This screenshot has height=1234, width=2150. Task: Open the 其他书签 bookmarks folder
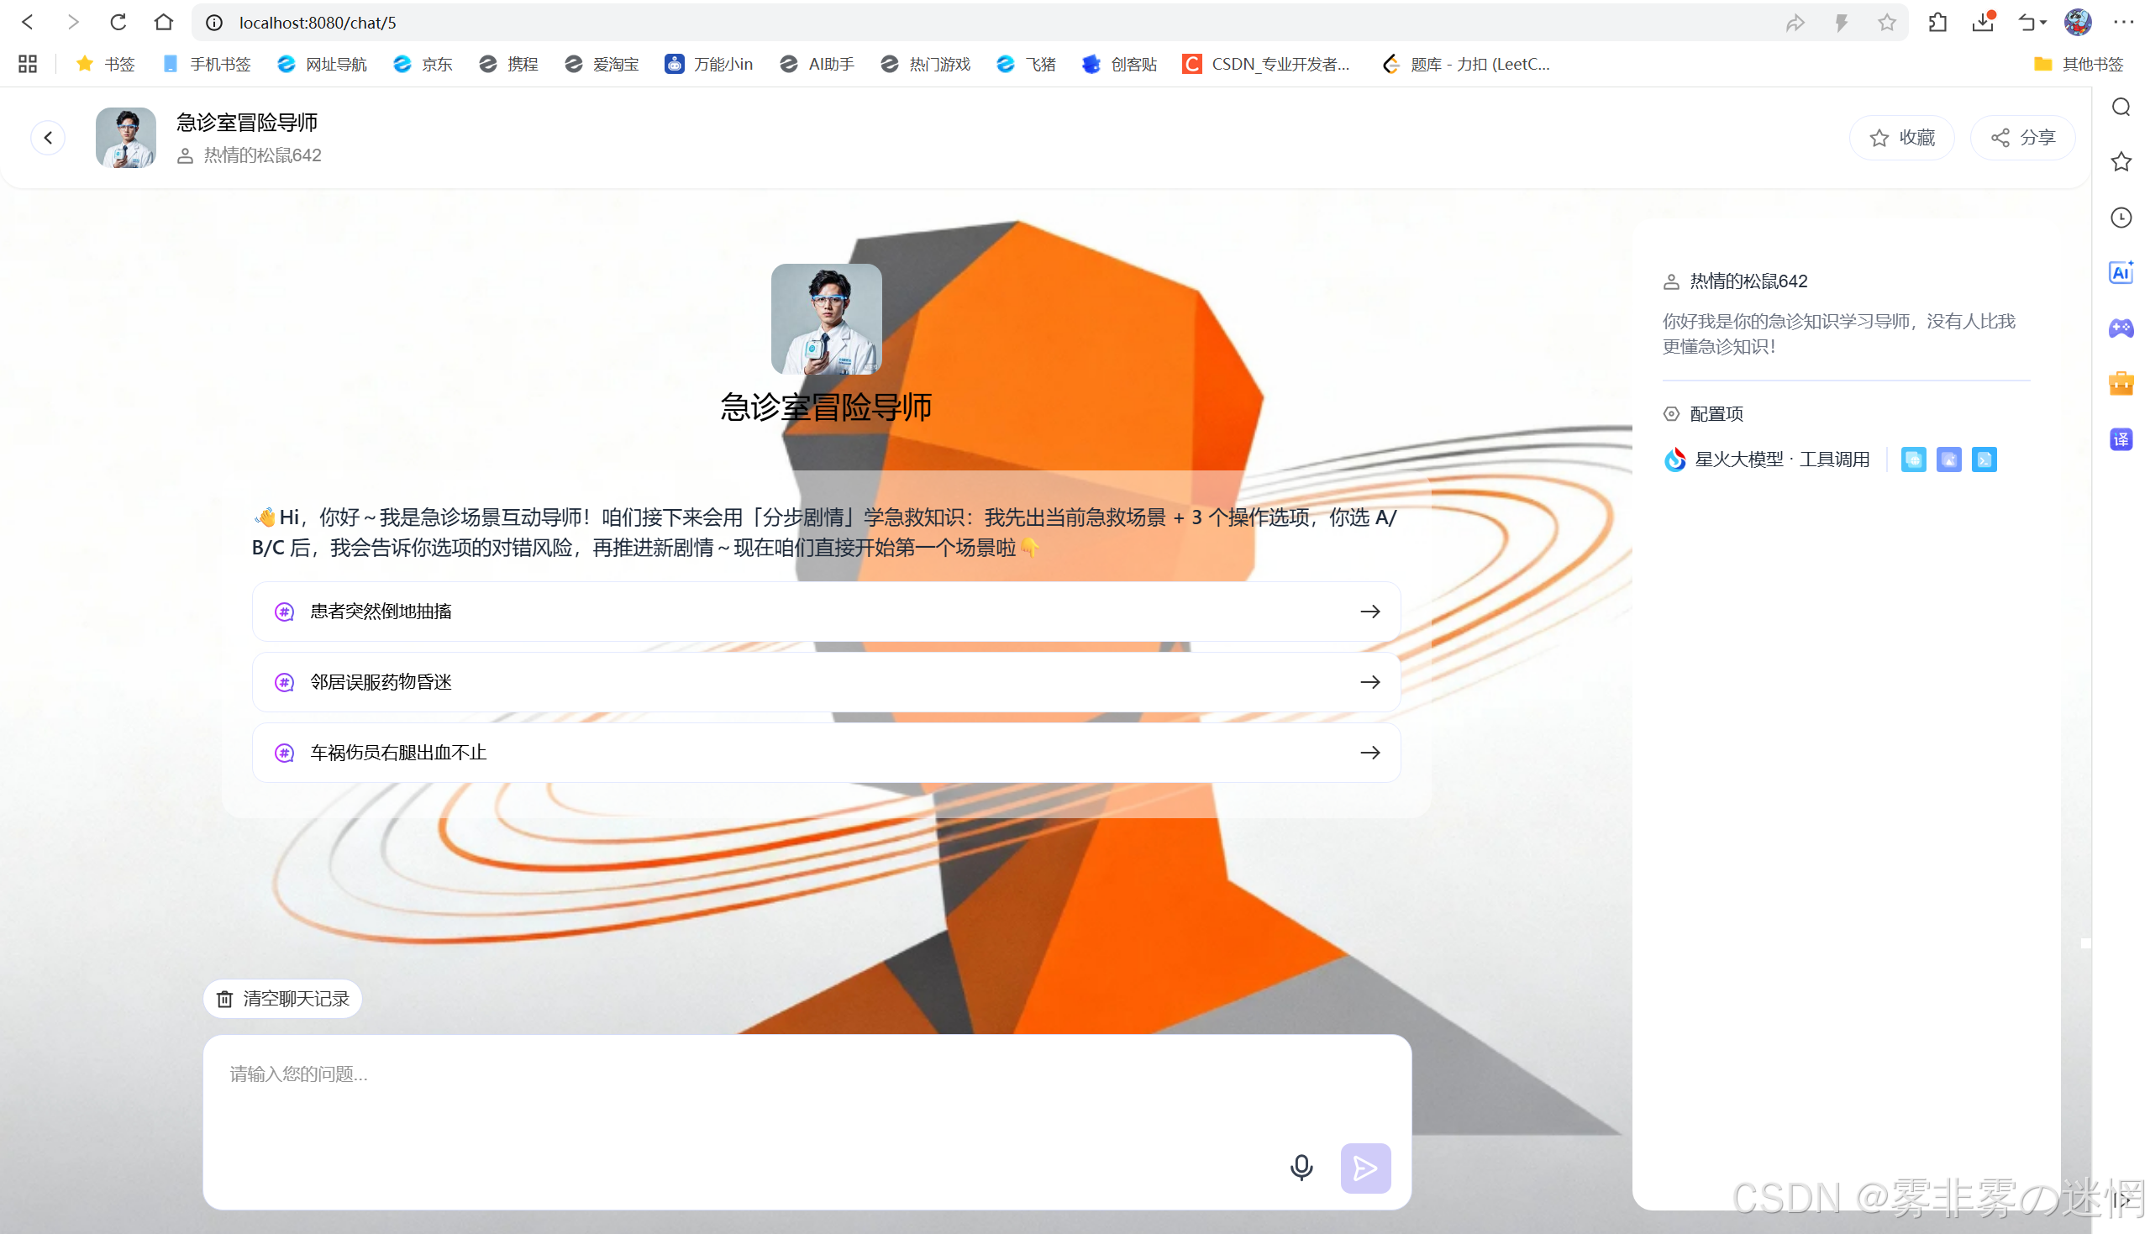pyautogui.click(x=2079, y=64)
